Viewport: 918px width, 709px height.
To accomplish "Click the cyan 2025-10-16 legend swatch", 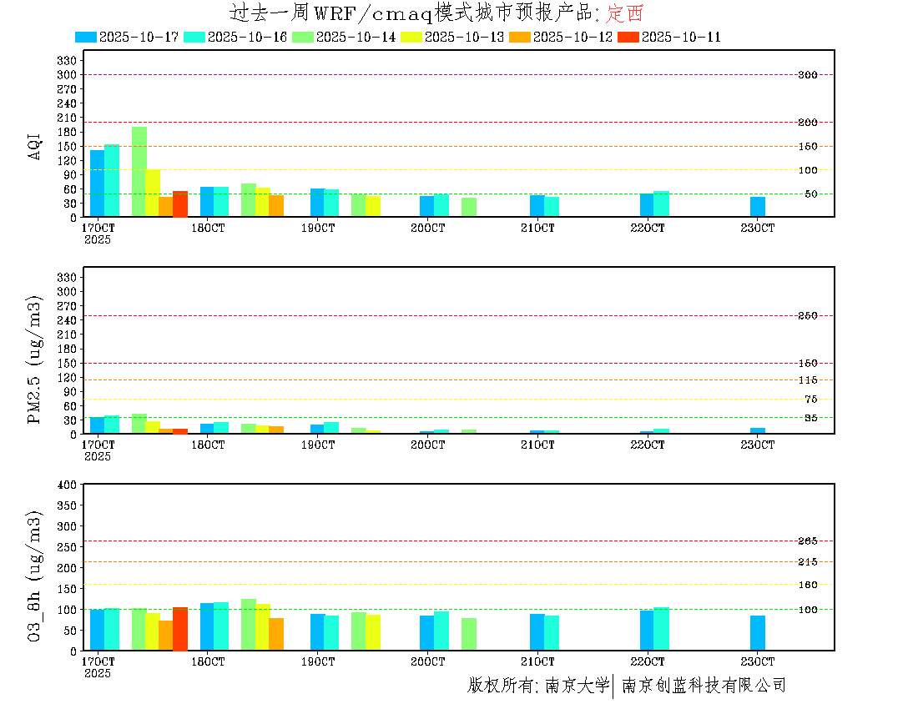I will coord(194,37).
